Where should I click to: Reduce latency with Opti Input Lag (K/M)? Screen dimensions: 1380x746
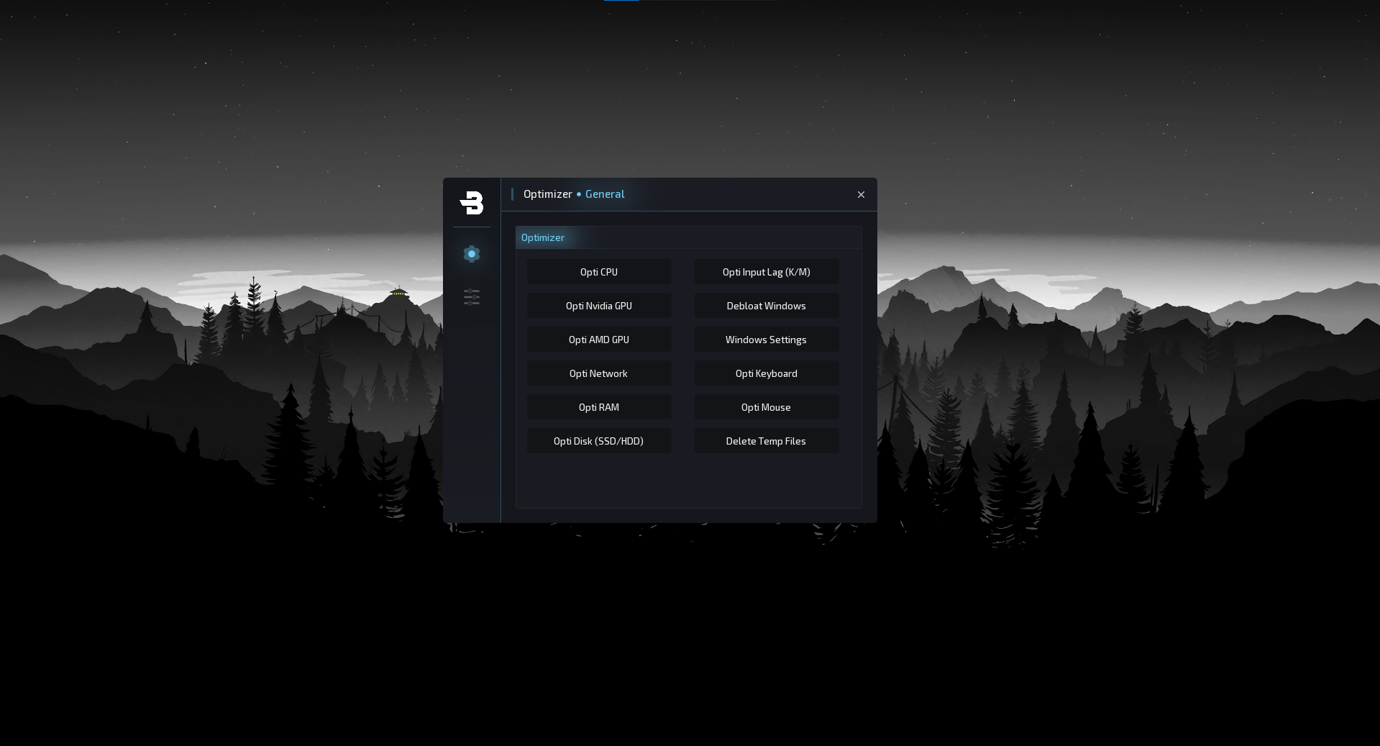pos(766,272)
